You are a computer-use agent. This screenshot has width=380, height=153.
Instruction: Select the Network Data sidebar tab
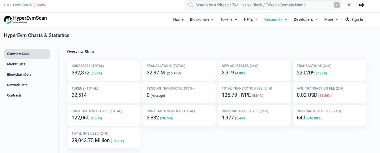(x=17, y=85)
